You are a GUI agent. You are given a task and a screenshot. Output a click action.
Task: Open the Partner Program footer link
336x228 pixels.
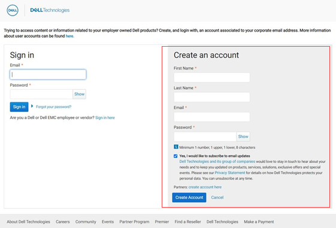coord(134,222)
